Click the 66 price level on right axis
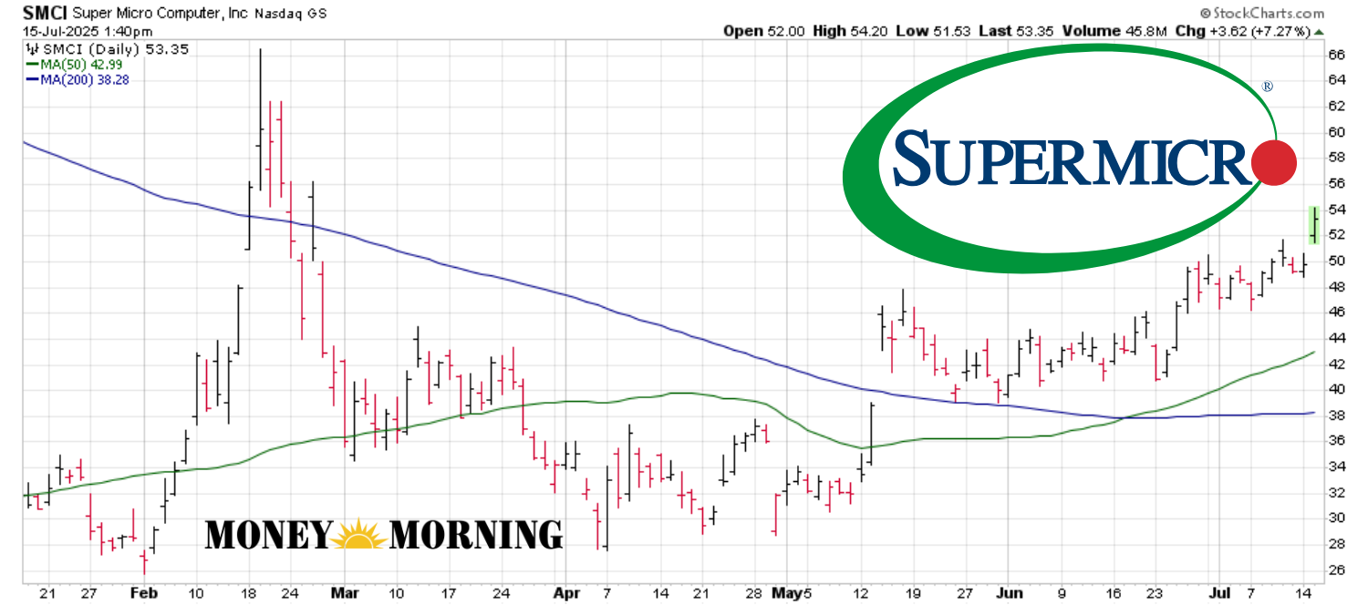 click(x=1335, y=55)
